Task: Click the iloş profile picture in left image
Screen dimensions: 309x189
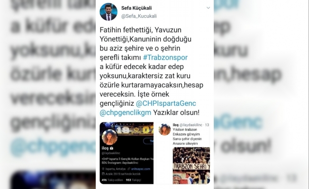Action: tap(109, 137)
